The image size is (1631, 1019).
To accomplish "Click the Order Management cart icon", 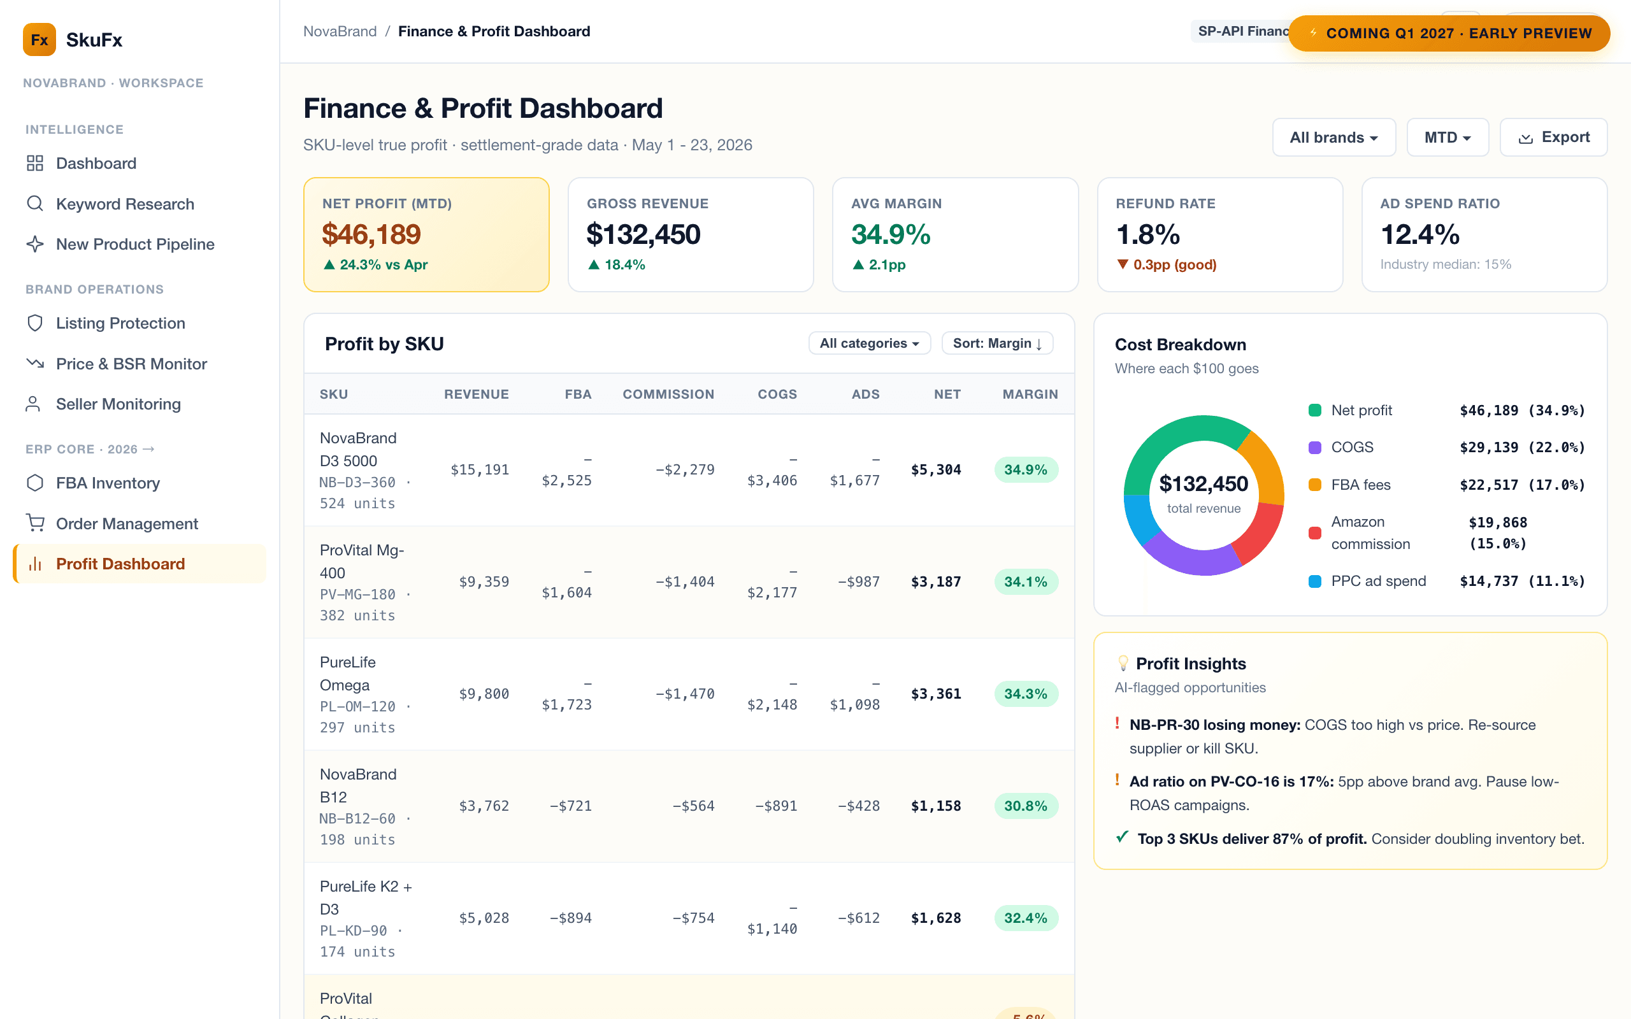I will pyautogui.click(x=35, y=523).
